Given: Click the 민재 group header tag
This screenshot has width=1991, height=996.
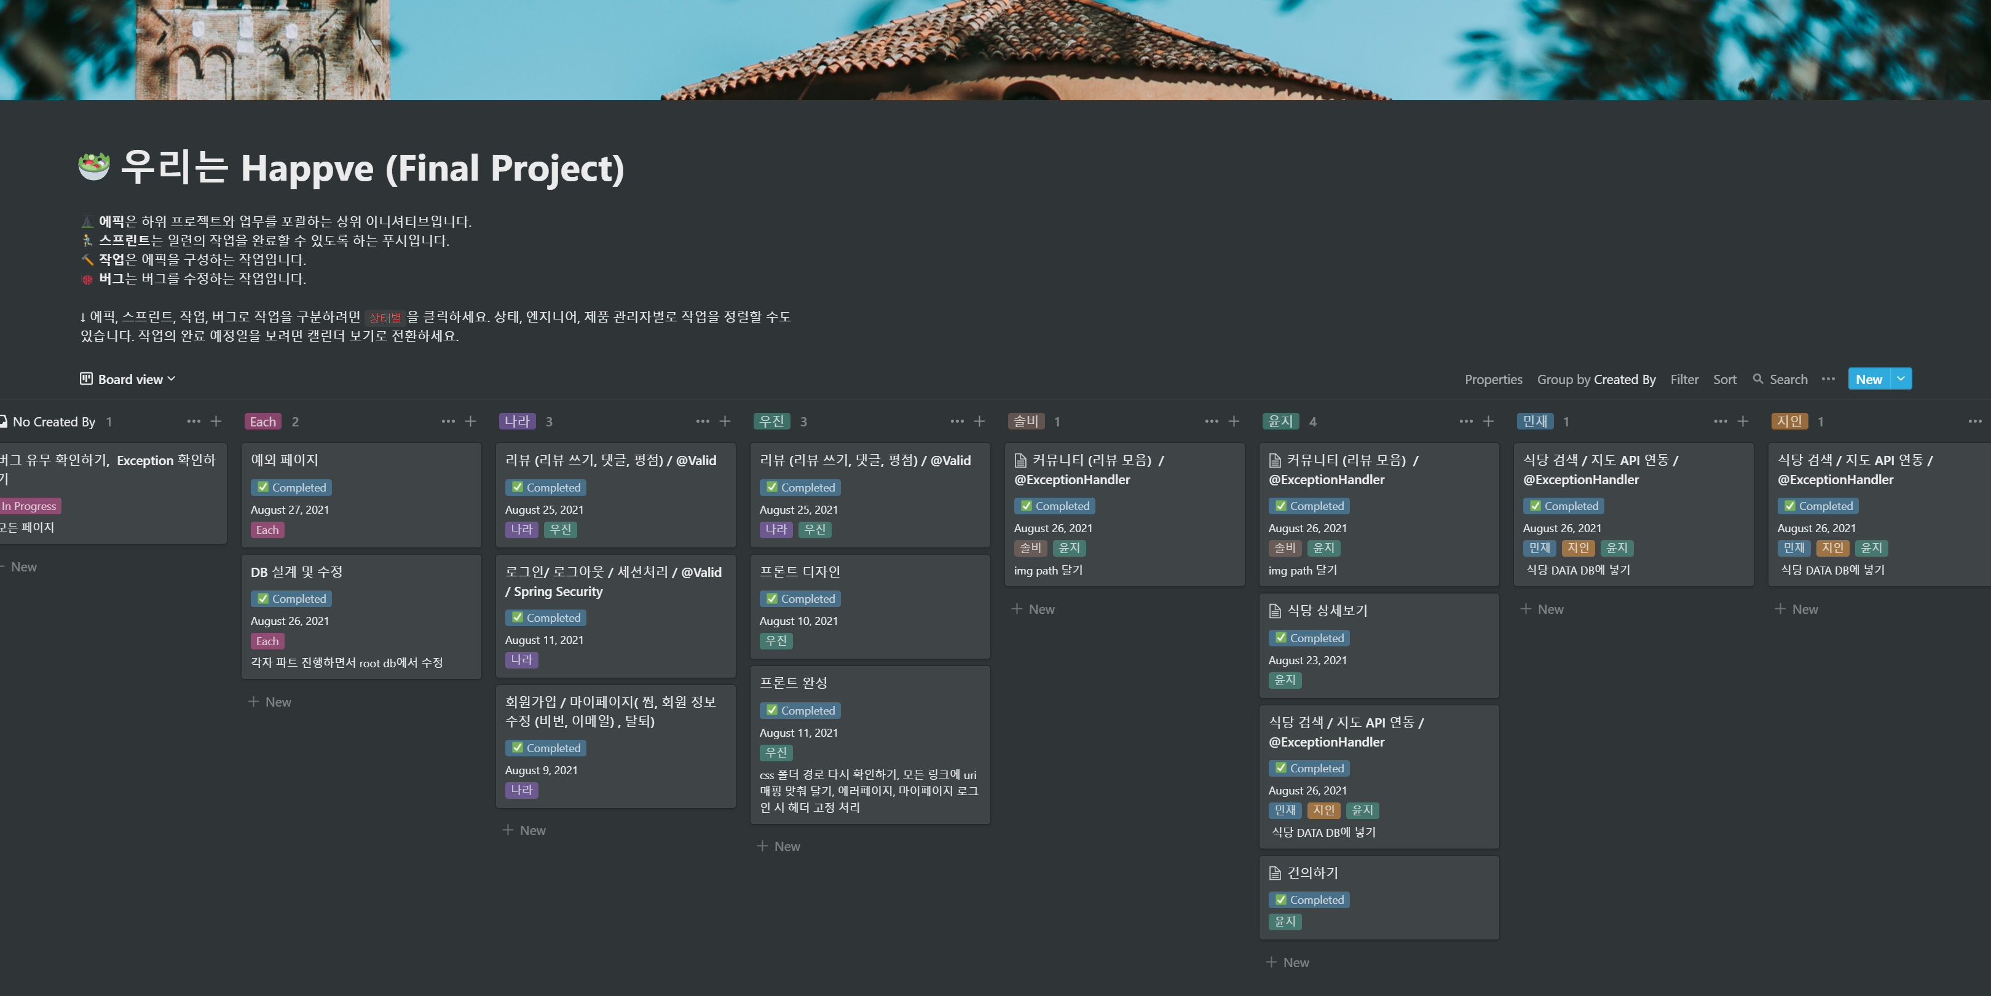Looking at the screenshot, I should (x=1535, y=421).
